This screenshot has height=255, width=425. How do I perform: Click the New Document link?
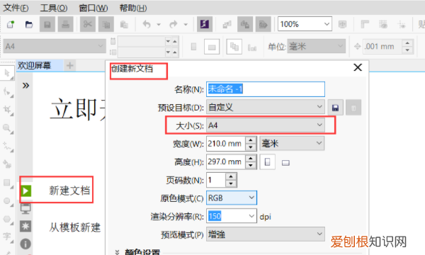click(x=69, y=191)
